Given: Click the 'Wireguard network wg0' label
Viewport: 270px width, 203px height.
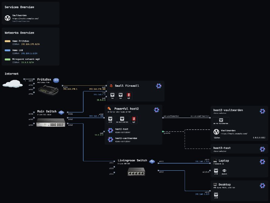Looking at the screenshot, I should pyautogui.click(x=26, y=59).
